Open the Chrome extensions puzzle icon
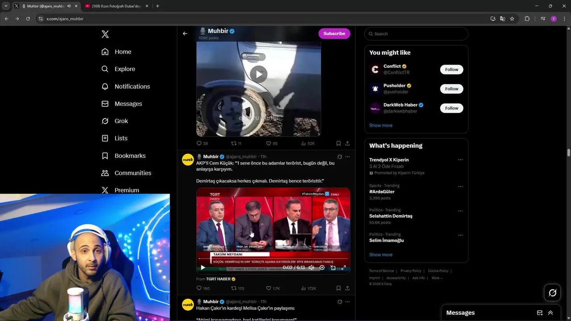 (527, 19)
